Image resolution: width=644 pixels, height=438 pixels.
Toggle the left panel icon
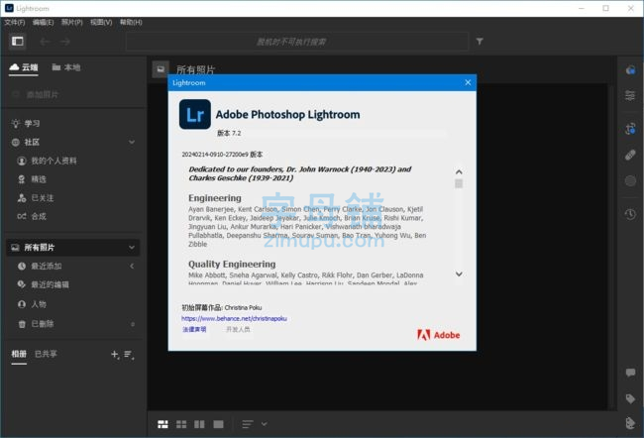pos(17,41)
